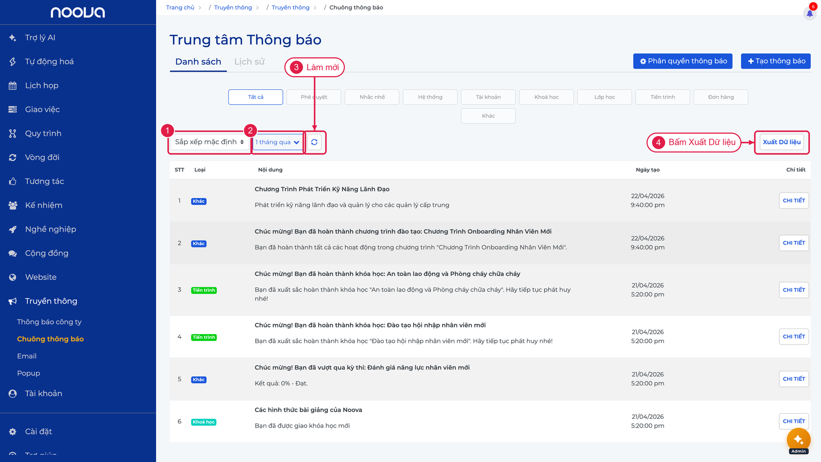The width and height of the screenshot is (821, 462).
Task: Click the refresh icon button beside the period filter
Action: 314,142
